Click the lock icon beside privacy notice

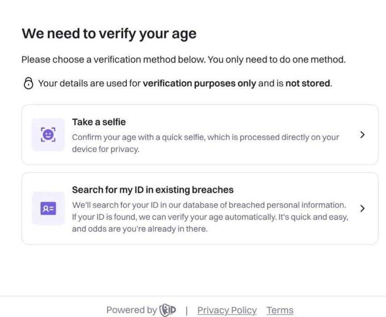point(28,83)
